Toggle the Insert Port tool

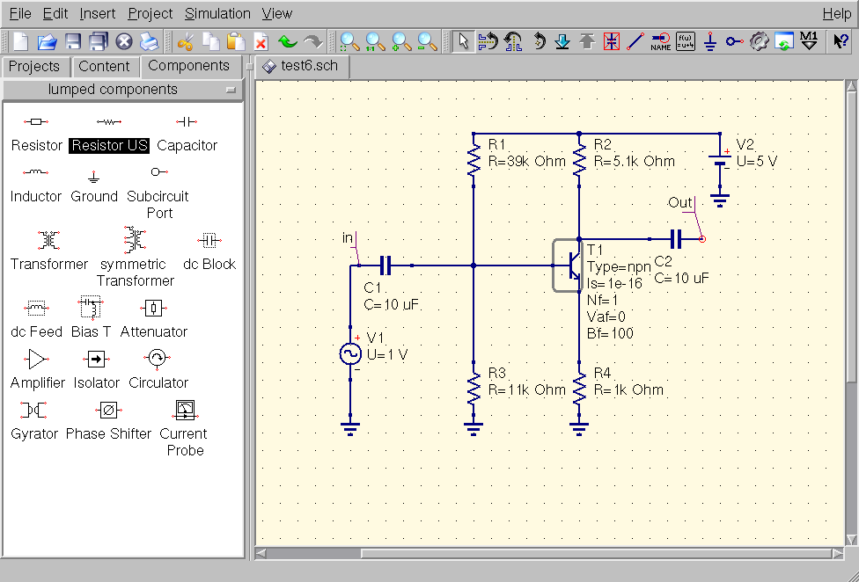[x=735, y=41]
